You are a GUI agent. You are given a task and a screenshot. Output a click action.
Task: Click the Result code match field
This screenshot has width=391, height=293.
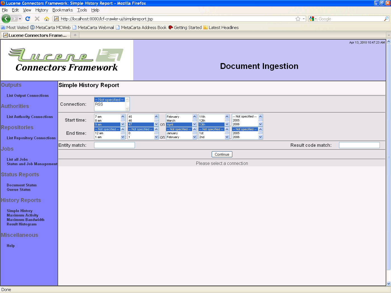359,145
